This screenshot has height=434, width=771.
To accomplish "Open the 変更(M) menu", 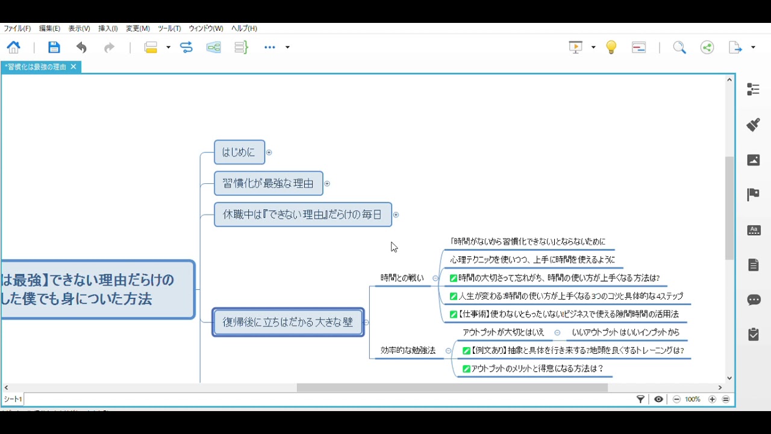I will pos(137,28).
